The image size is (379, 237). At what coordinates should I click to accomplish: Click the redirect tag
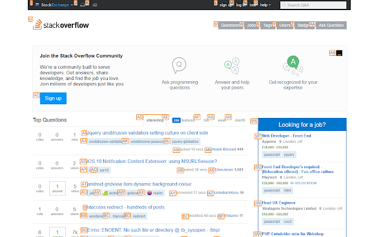pos(139,216)
